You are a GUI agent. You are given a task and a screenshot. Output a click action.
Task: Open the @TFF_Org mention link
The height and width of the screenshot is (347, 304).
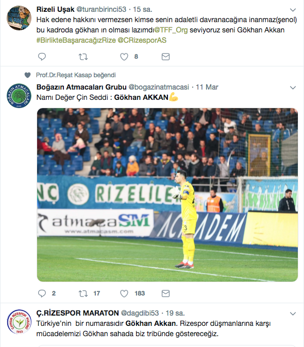pos(171,30)
